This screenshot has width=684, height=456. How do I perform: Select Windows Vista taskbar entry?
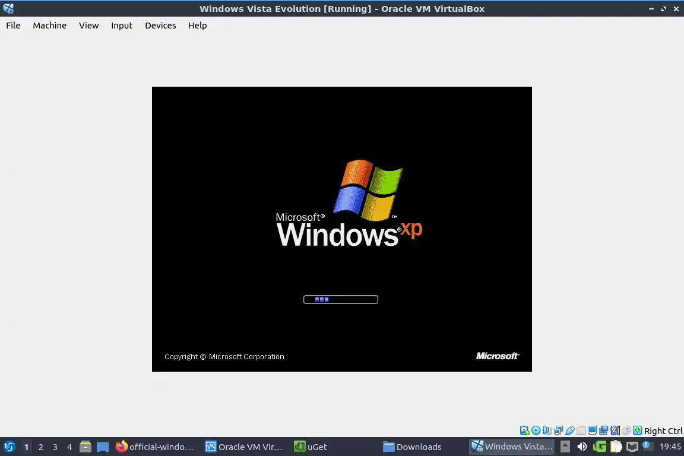pos(512,447)
